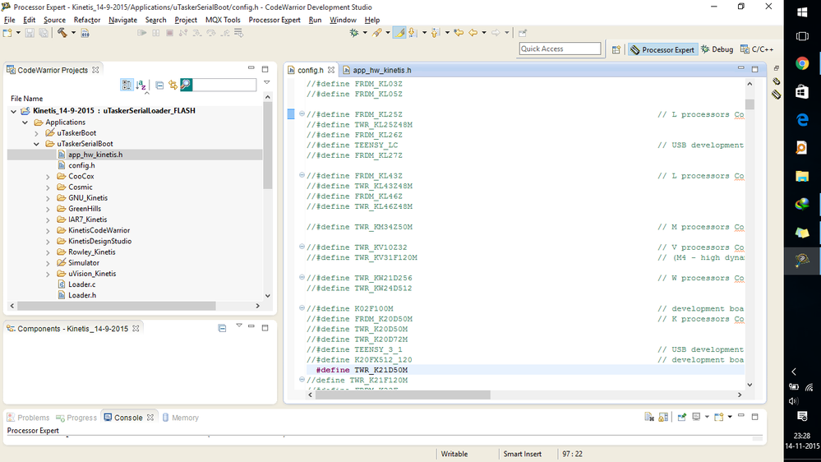821x462 pixels.
Task: Open Chrome from the Windows taskbar
Action: (x=801, y=63)
